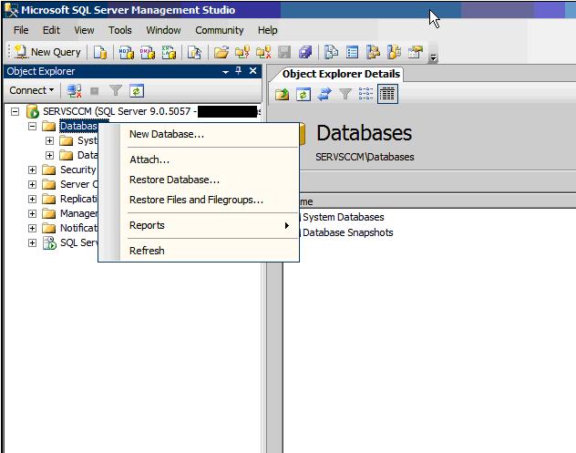Collapse the SERVSCCM server node
Image resolution: width=576 pixels, height=453 pixels.
click(15, 111)
